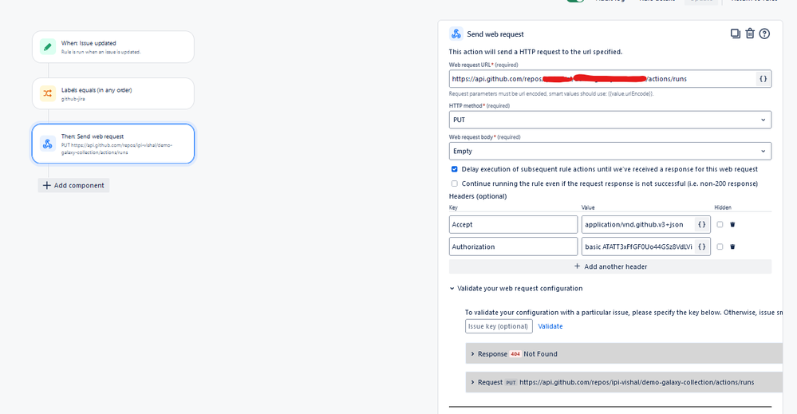Select the Labels equals condition
The image size is (797, 414).
click(x=112, y=93)
